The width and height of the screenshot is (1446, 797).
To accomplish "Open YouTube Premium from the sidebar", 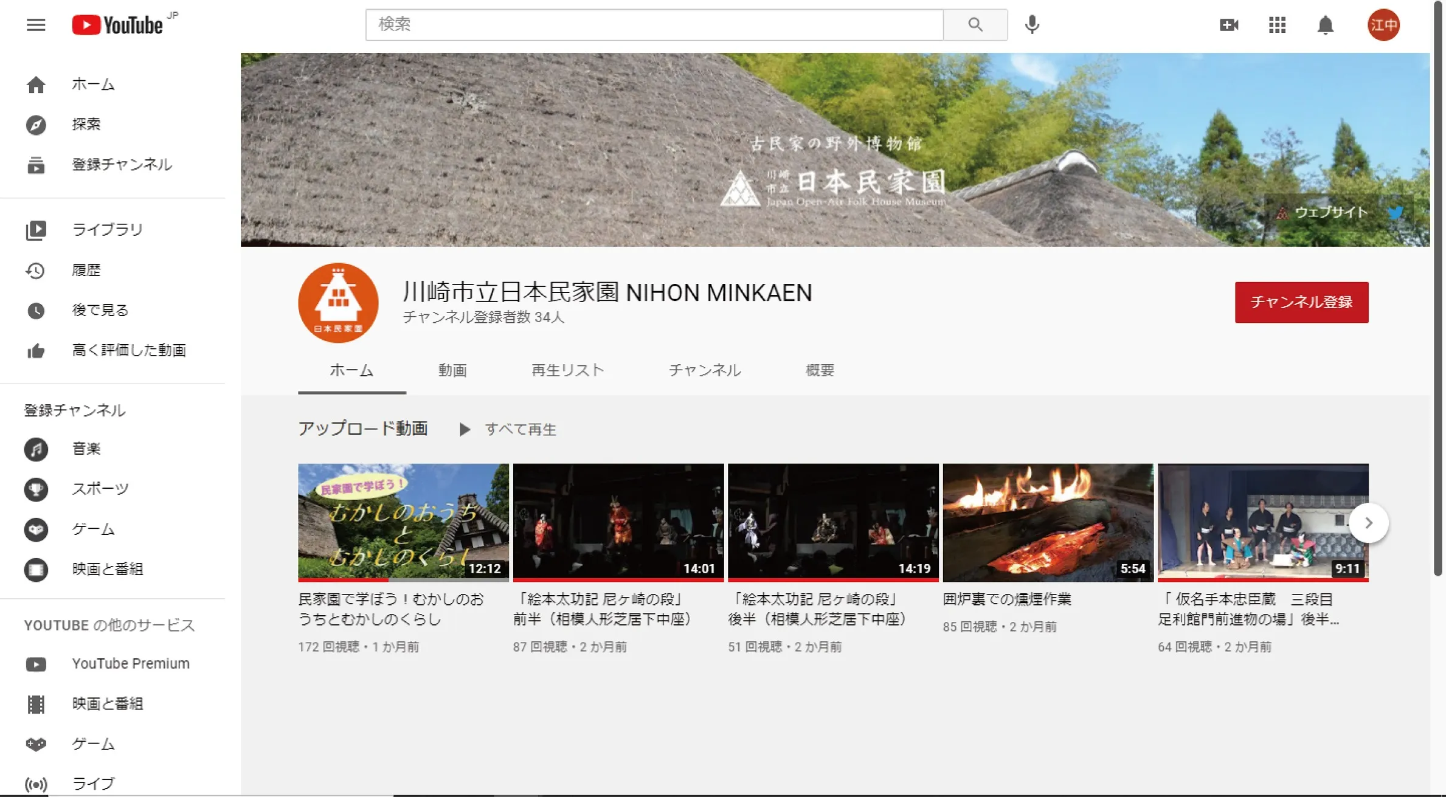I will coord(130,663).
